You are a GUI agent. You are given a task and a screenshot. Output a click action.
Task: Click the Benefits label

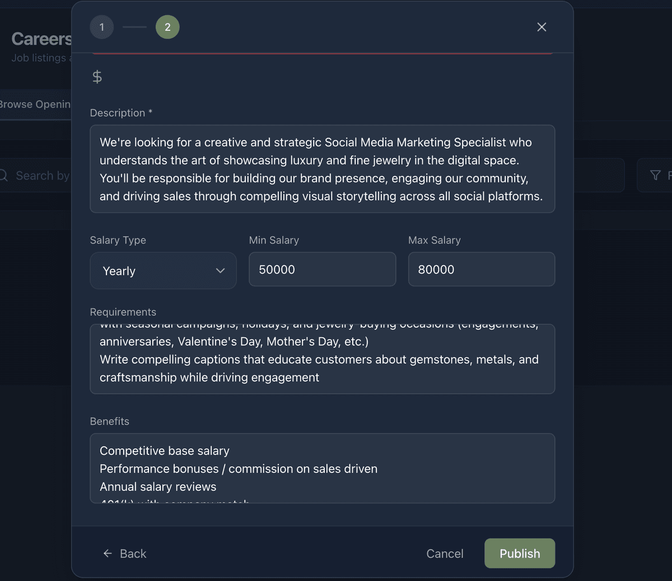109,421
